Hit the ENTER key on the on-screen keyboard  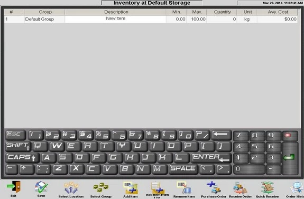point(211,158)
